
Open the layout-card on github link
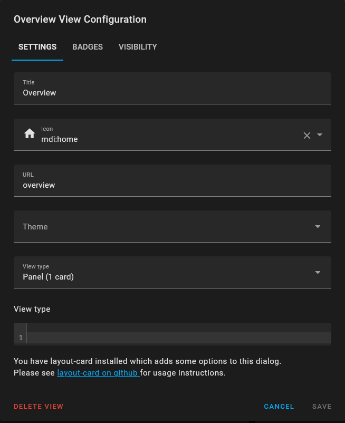click(x=98, y=373)
